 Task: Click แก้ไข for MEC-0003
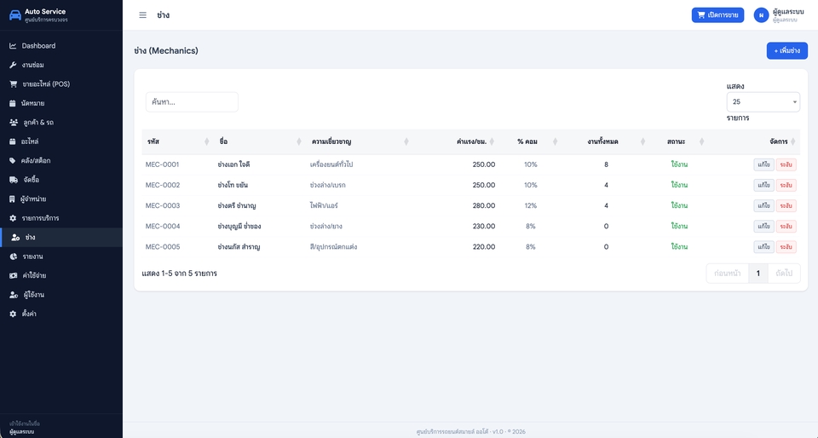[x=763, y=205]
